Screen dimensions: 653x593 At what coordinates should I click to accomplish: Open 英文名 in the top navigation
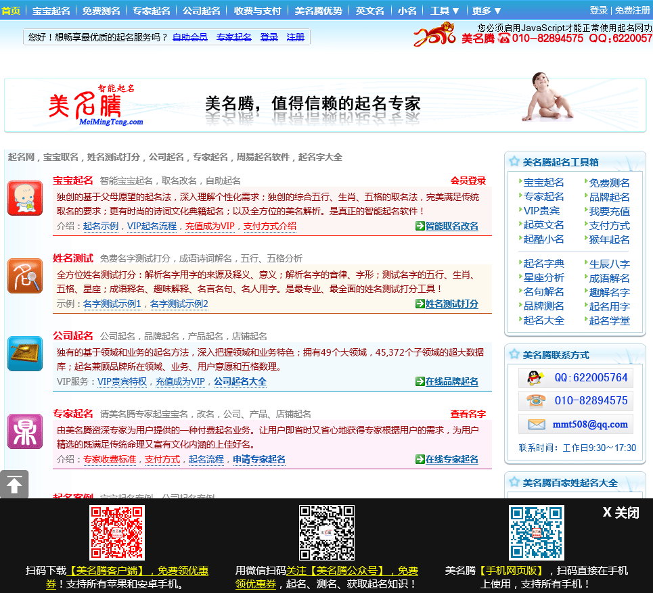pyautogui.click(x=370, y=11)
